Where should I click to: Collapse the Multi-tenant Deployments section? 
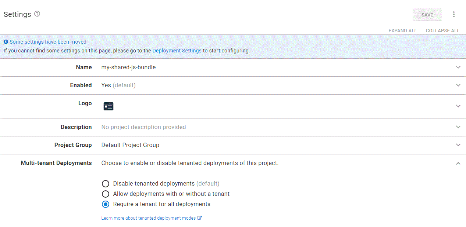(x=458, y=163)
